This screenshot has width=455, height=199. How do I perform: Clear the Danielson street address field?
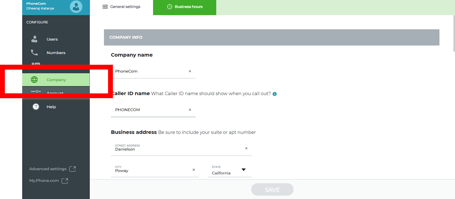[246, 148]
